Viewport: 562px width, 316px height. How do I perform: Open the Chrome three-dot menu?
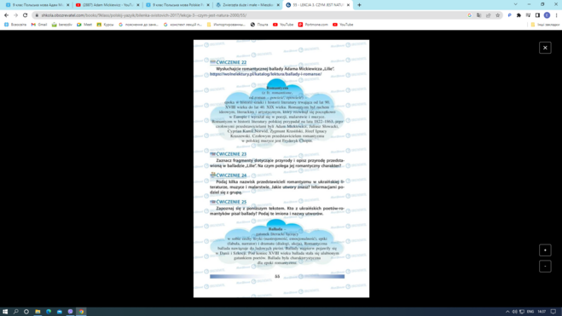click(x=556, y=15)
